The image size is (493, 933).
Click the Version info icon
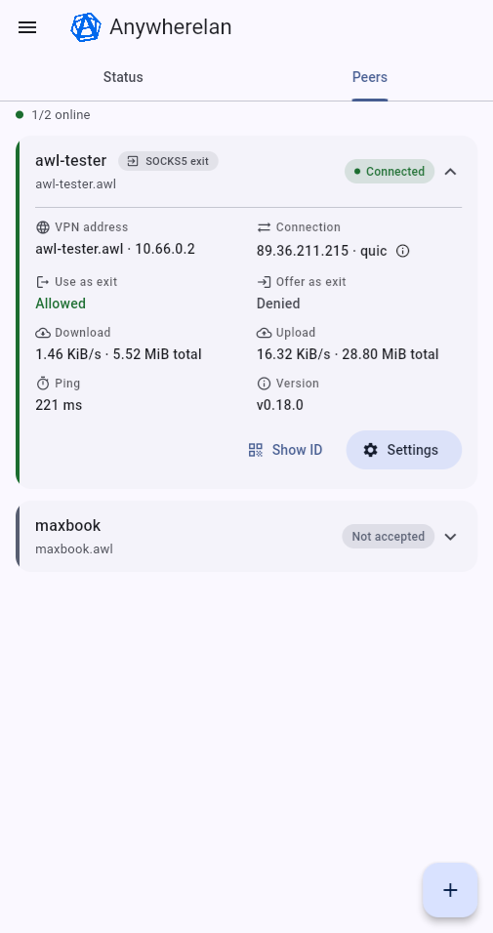point(264,384)
